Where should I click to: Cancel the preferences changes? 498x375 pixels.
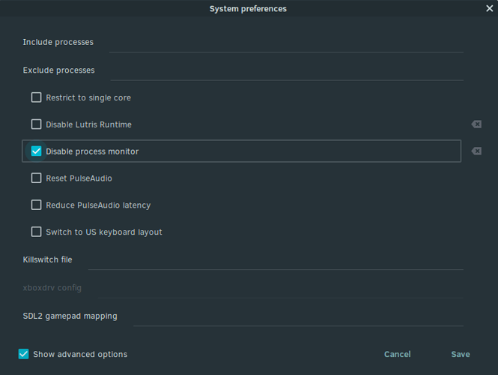coord(398,354)
